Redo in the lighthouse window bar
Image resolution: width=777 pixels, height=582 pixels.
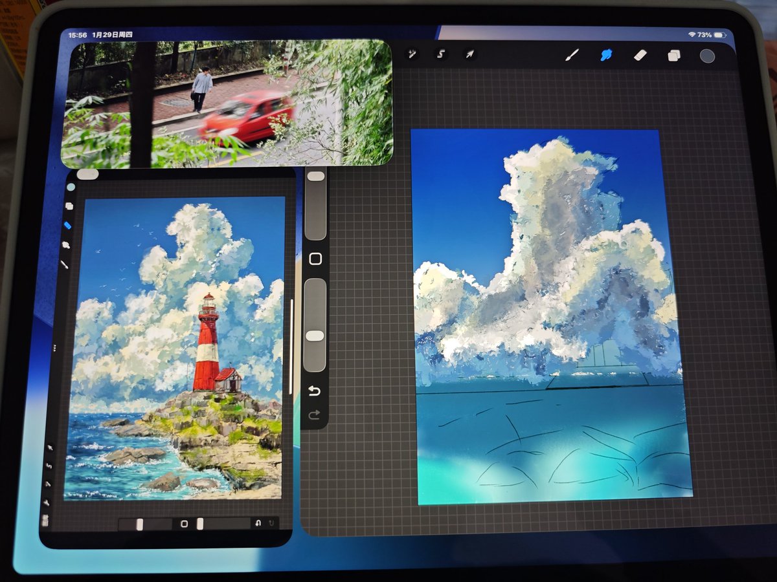click(271, 523)
